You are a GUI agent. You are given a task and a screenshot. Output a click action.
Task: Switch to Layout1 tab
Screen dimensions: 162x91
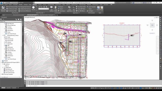(x=8, y=88)
